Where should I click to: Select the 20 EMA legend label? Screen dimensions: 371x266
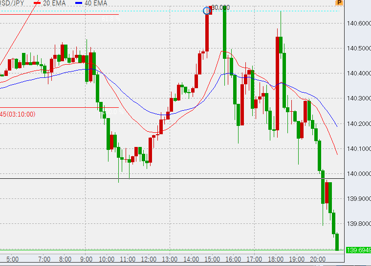coord(54,3)
